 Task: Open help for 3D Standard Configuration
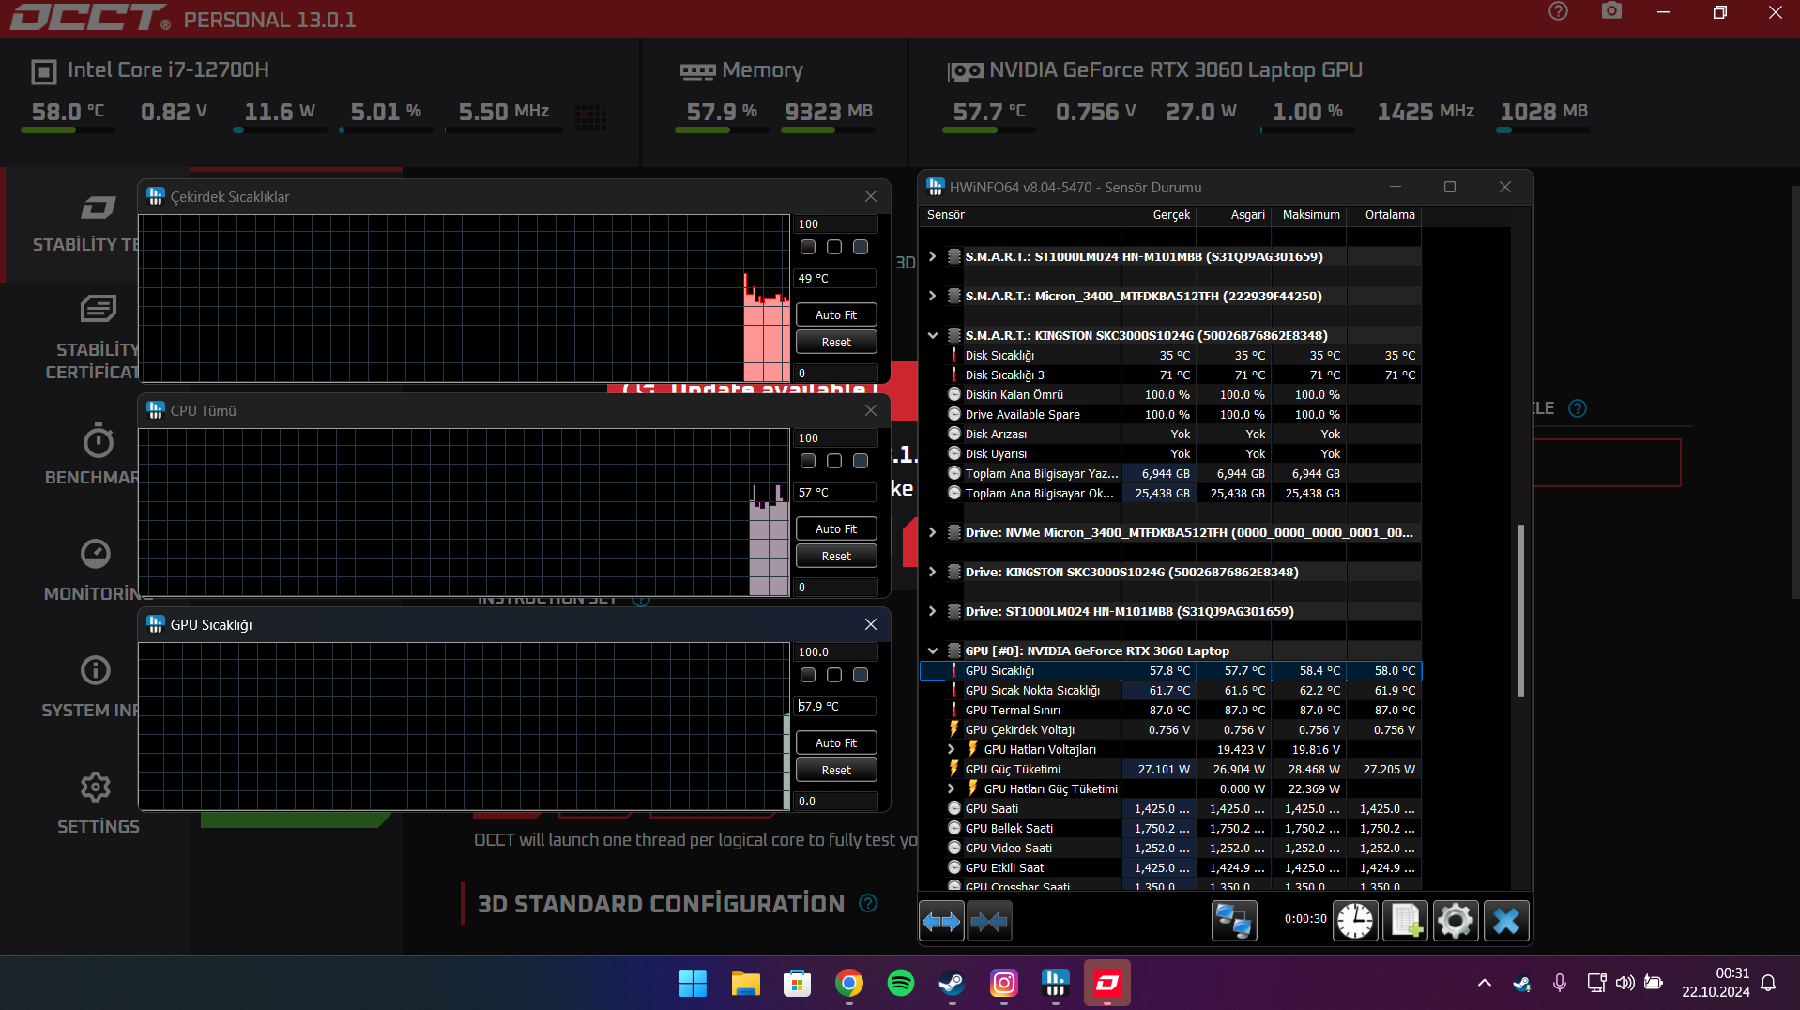point(868,903)
